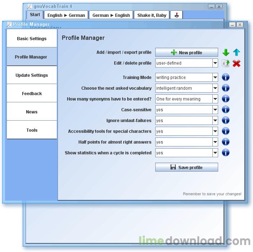Expand the Show statistics dropdown
Viewport: 253px width, 252px height.
(215, 153)
